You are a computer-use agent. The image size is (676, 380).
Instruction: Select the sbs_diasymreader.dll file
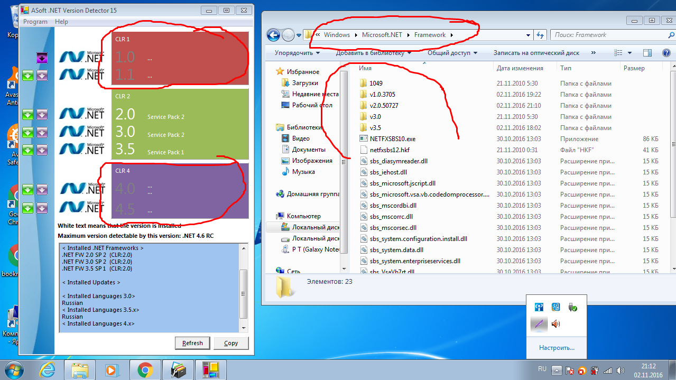(399, 161)
